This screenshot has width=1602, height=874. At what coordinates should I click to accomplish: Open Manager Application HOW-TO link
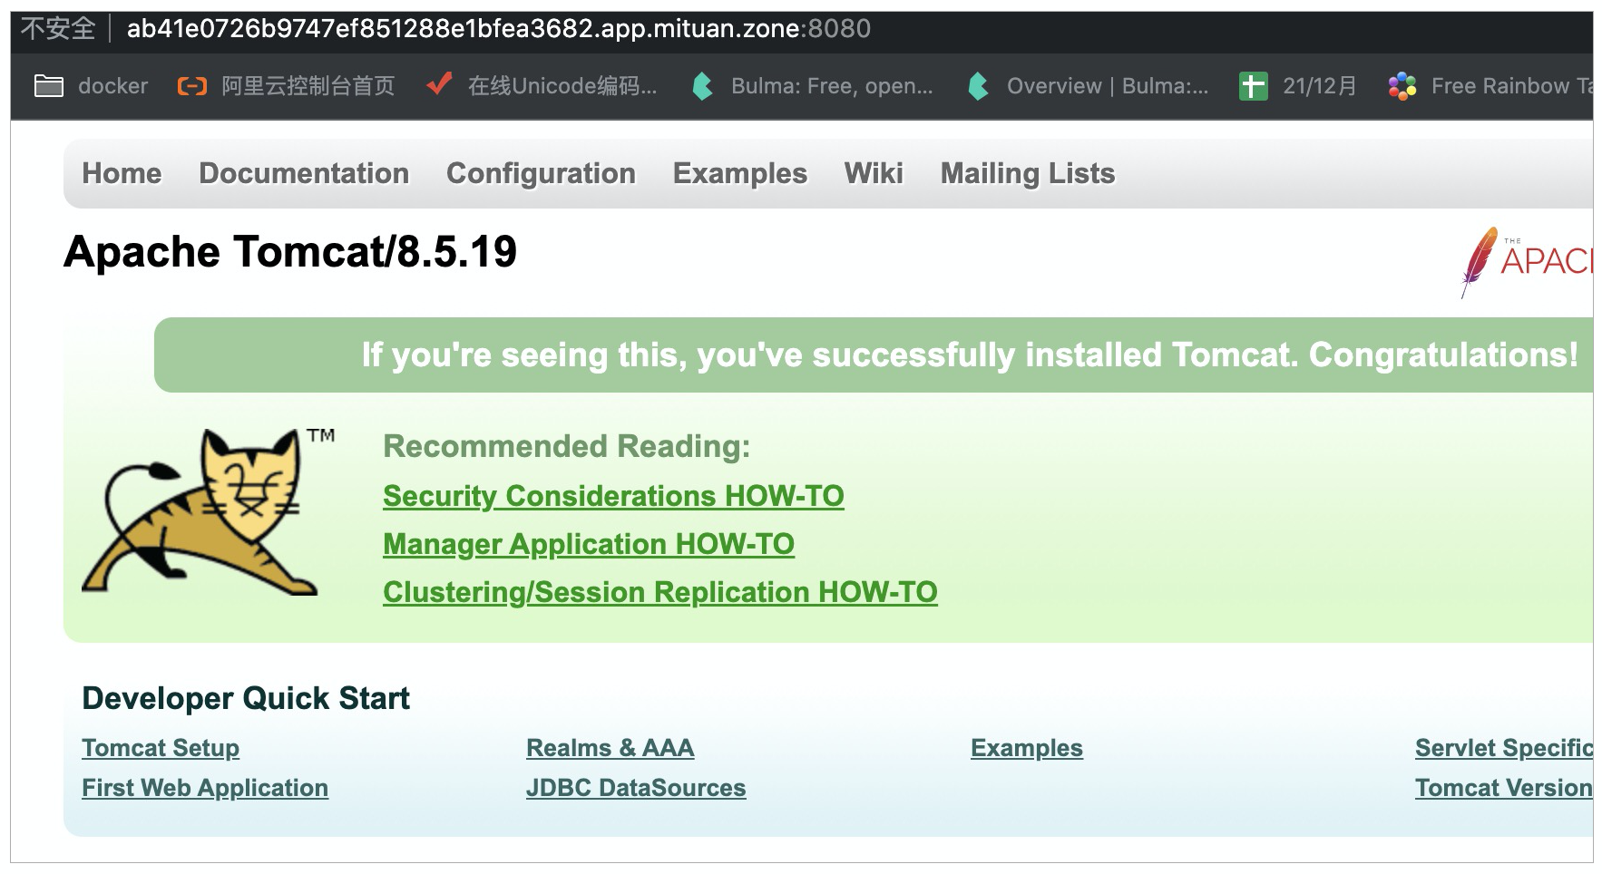589,544
